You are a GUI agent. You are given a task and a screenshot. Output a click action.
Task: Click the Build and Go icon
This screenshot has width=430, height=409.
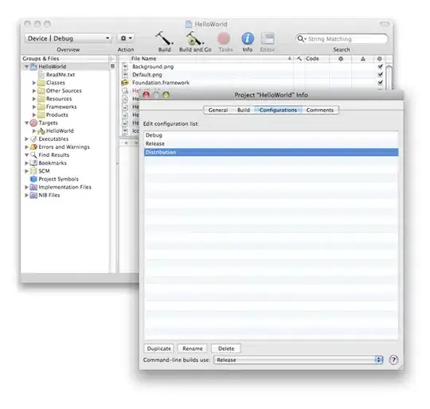pos(194,38)
